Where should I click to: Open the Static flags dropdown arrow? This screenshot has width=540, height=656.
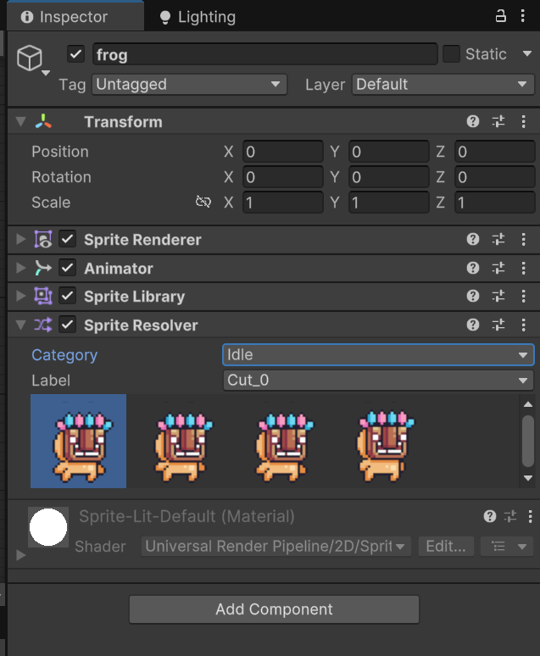coord(527,53)
